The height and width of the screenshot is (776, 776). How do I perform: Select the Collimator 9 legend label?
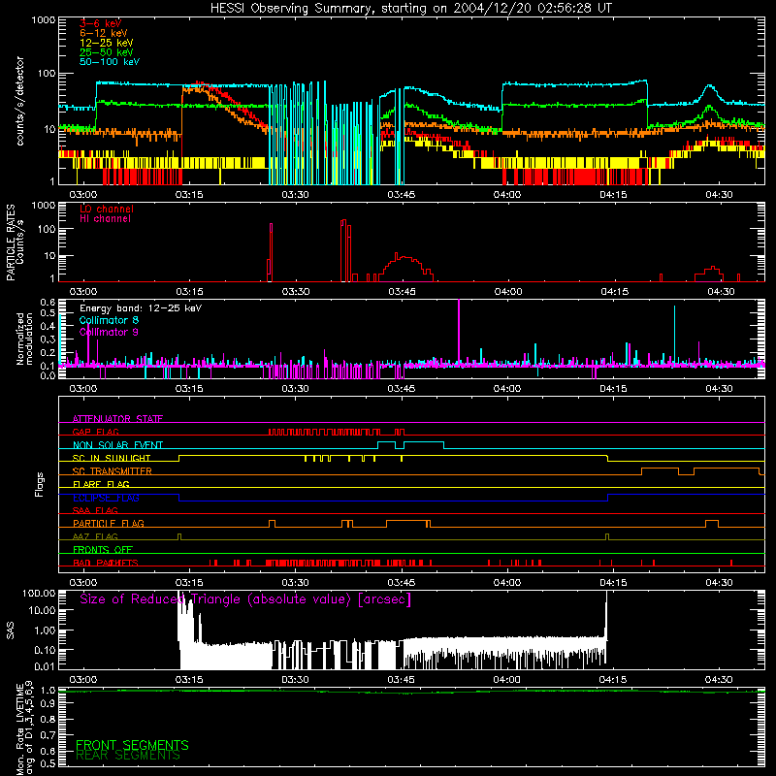pyautogui.click(x=109, y=332)
